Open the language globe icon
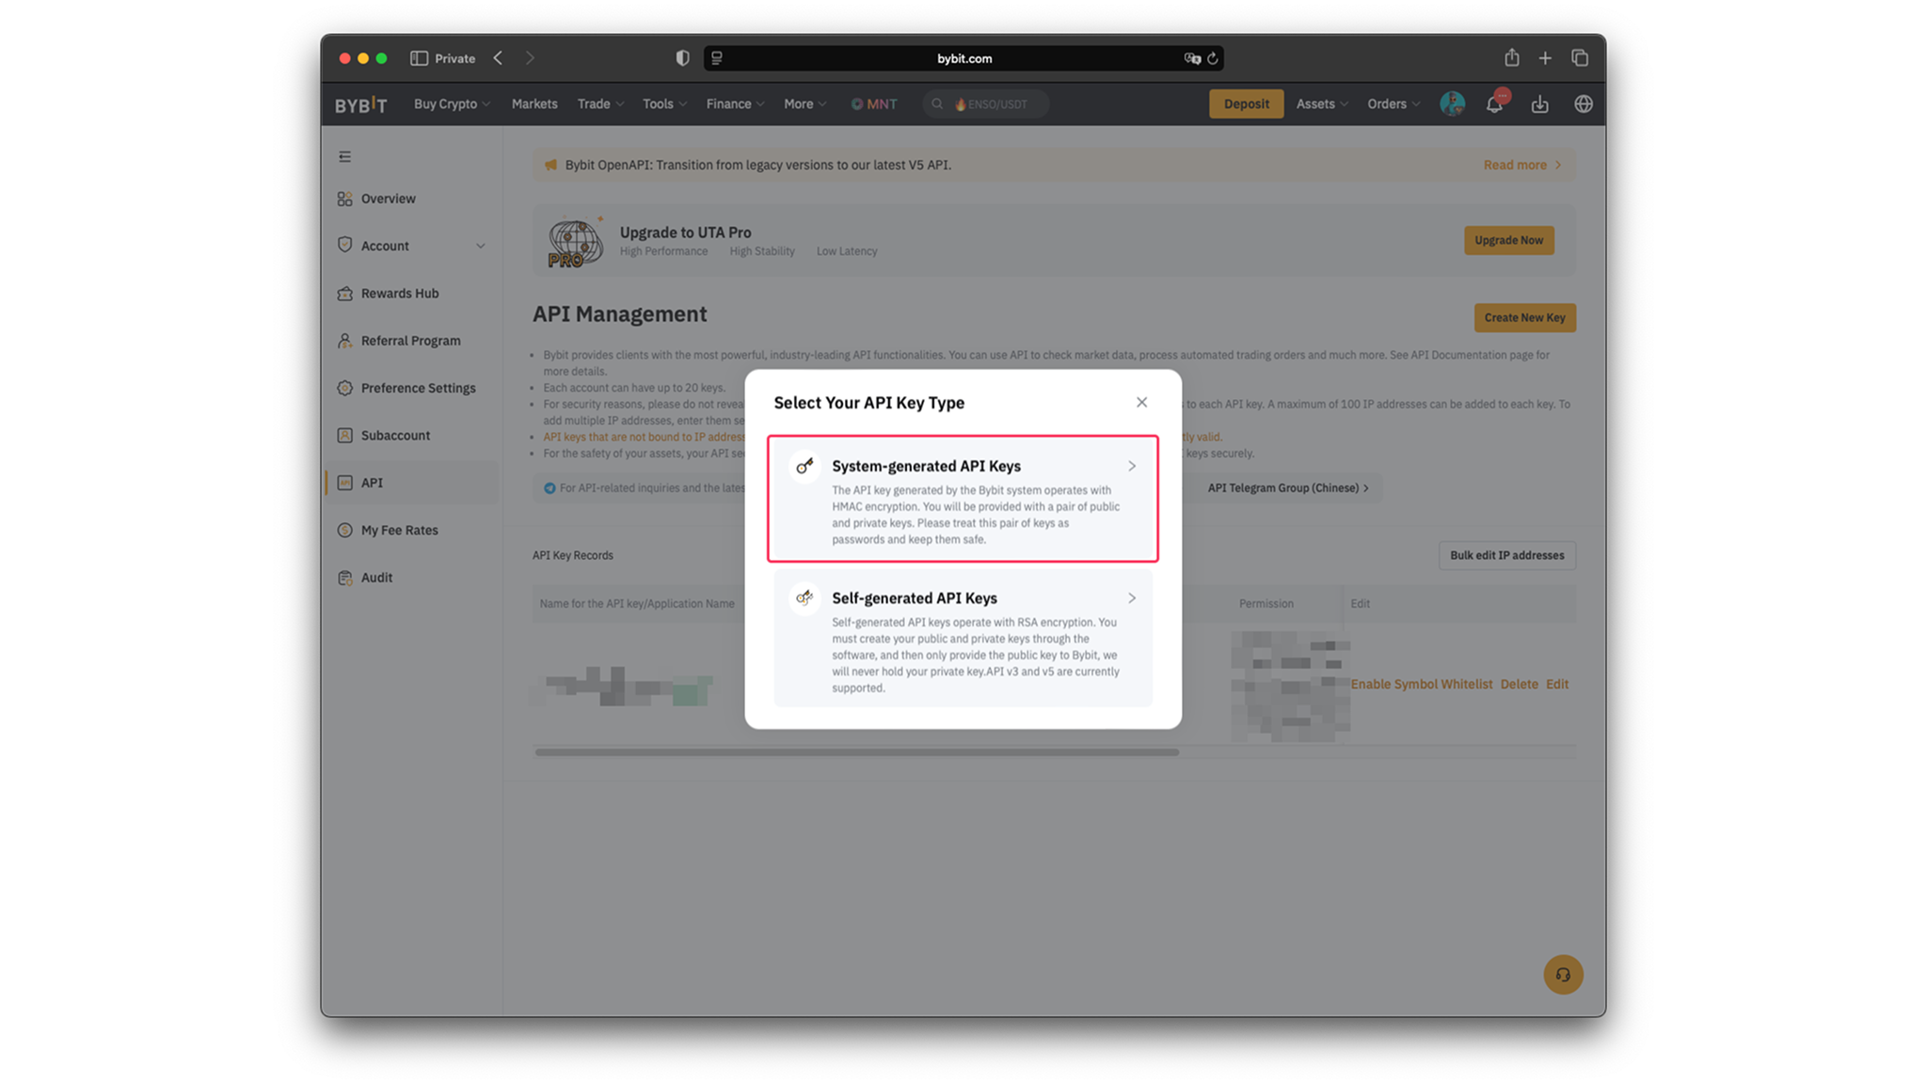The image size is (1927, 1084). [1584, 104]
